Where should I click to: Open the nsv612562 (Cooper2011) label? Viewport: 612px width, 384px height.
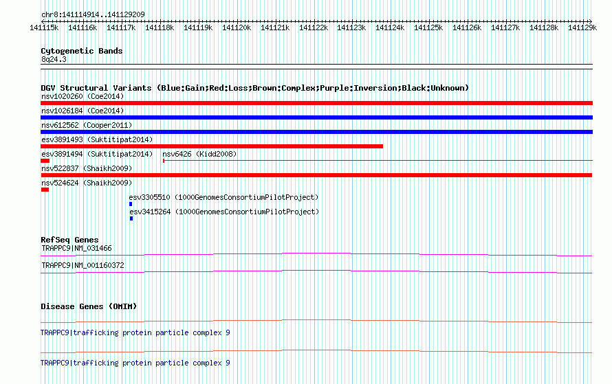click(87, 125)
